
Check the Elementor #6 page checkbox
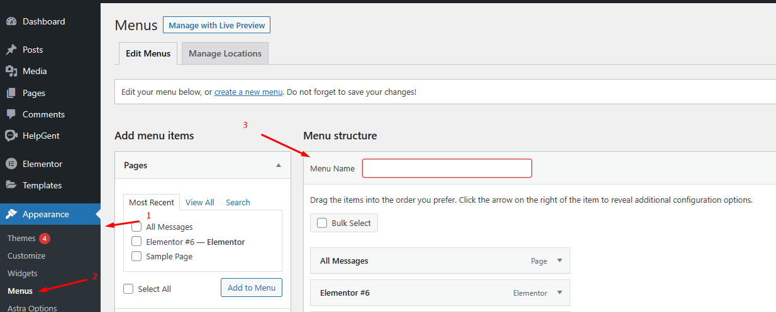pos(136,241)
